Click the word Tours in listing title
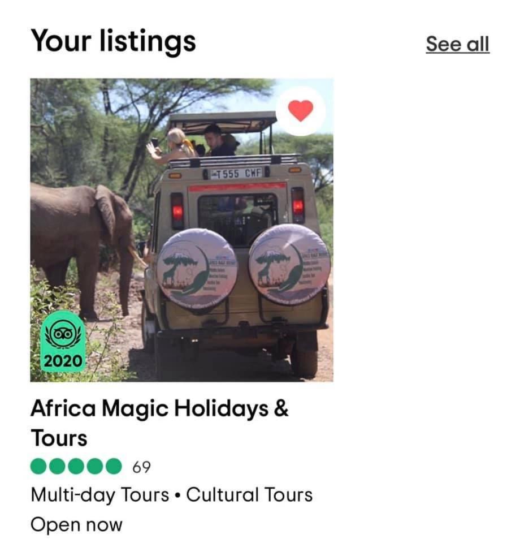Viewport: 520px width, 543px height. pyautogui.click(x=59, y=438)
